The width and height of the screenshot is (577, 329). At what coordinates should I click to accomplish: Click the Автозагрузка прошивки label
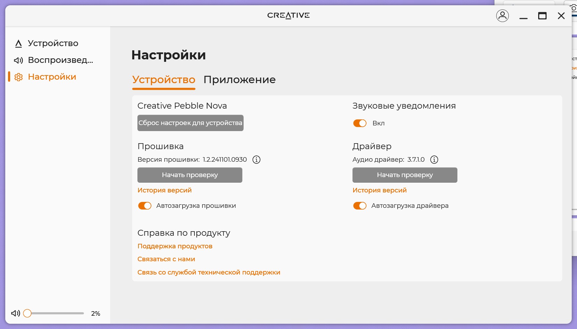click(196, 206)
